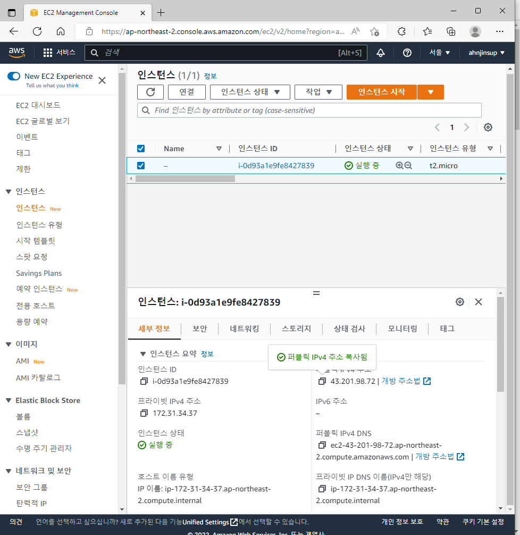520x535 pixels.
Task: Switch to the 태그 tab
Action: tap(447, 328)
